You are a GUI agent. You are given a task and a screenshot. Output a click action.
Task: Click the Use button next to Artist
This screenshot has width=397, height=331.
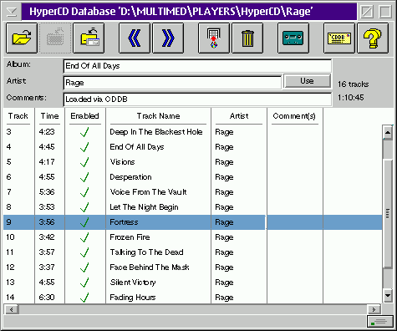coord(307,81)
